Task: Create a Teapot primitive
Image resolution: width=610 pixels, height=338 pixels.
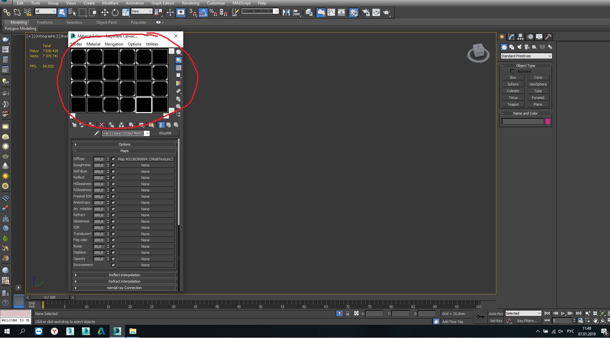Action: coord(513,104)
